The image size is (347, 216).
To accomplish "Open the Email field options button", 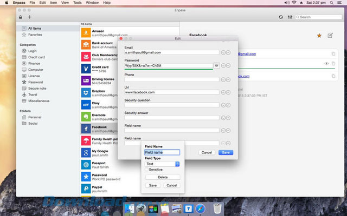I will point(223,52).
